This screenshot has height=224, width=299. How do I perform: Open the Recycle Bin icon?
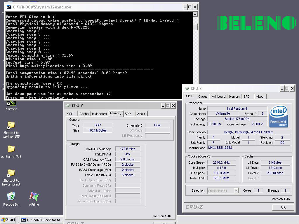[x=11, y=196]
